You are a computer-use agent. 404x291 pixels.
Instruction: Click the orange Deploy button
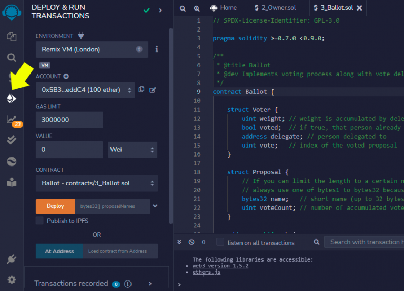pos(55,206)
